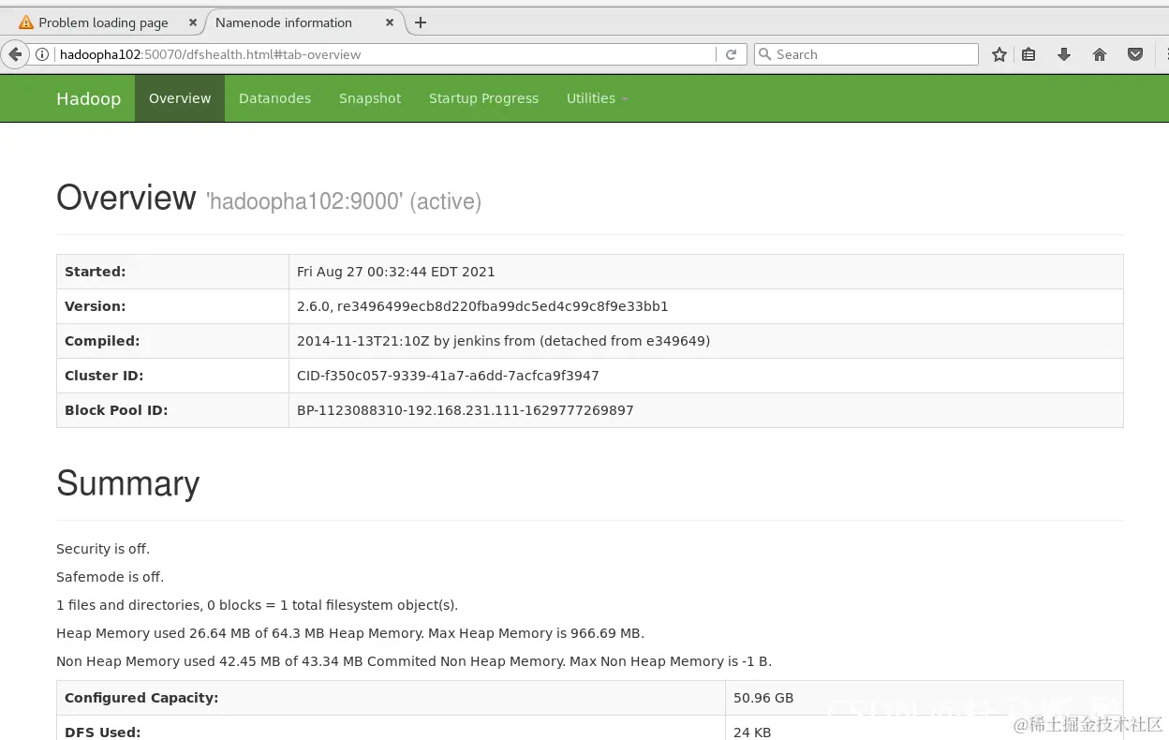Image resolution: width=1169 pixels, height=740 pixels.
Task: Expand the Utilities dropdown menu
Action: tap(597, 98)
